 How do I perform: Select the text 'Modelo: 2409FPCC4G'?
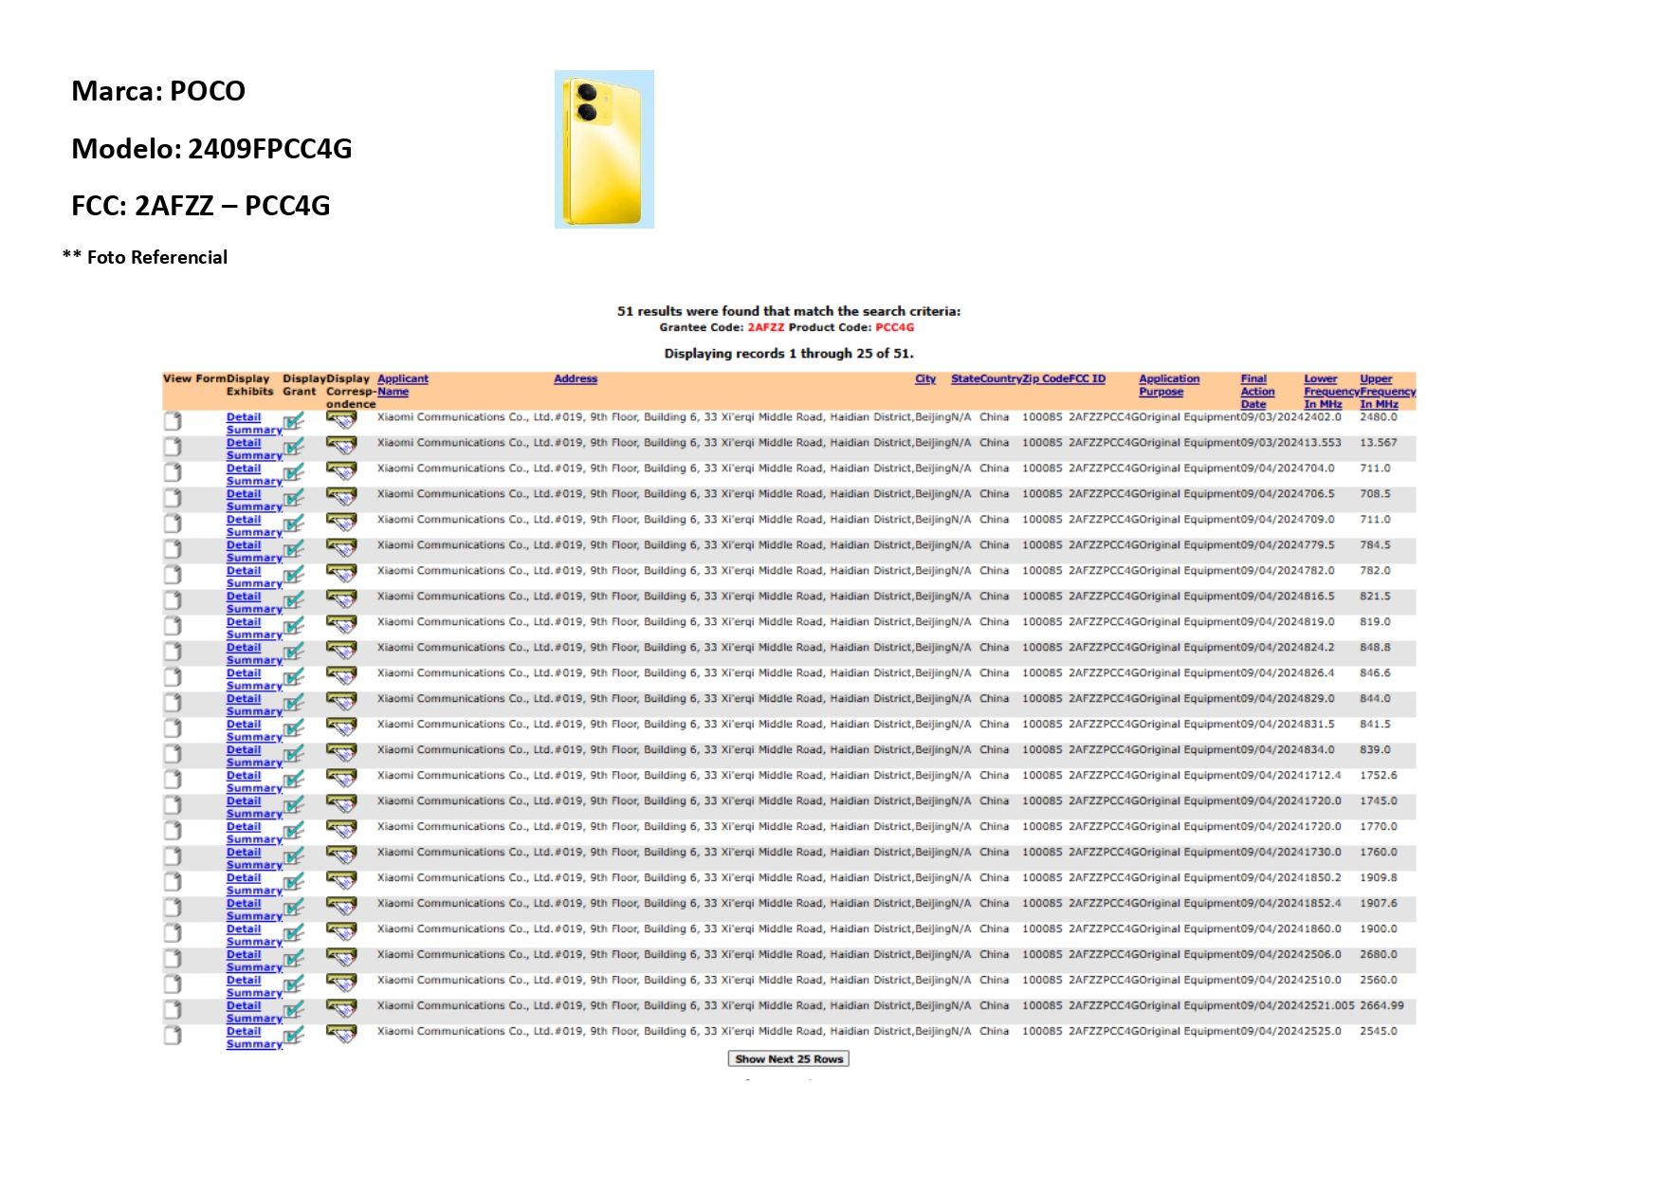[211, 149]
